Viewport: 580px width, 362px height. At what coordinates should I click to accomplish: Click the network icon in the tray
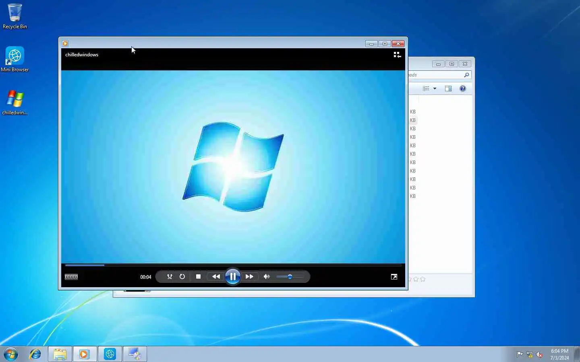click(530, 354)
